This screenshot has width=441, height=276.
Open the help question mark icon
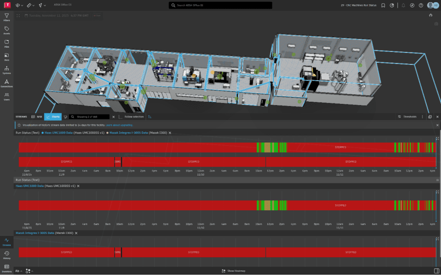(419, 5)
